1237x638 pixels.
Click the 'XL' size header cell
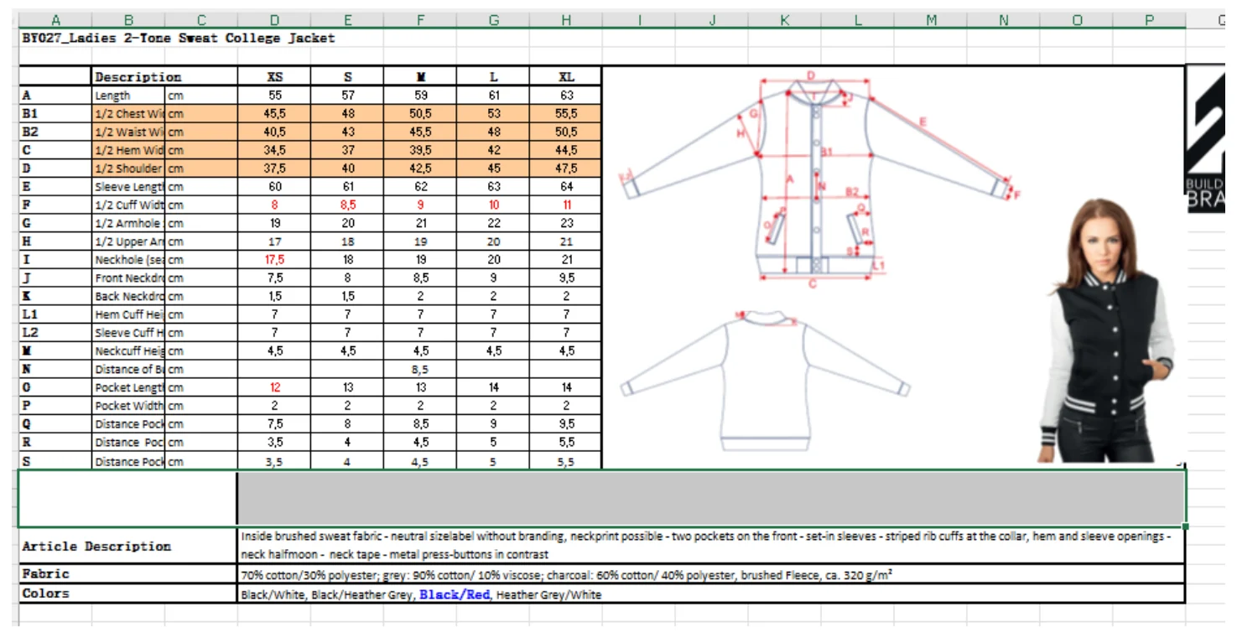point(566,77)
